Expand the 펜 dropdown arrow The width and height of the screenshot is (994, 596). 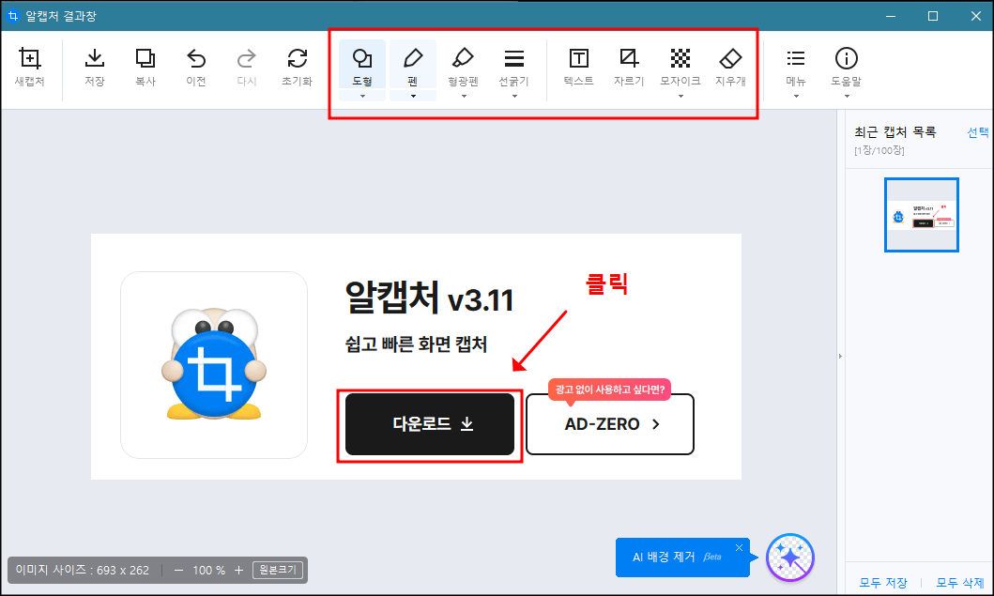413,97
